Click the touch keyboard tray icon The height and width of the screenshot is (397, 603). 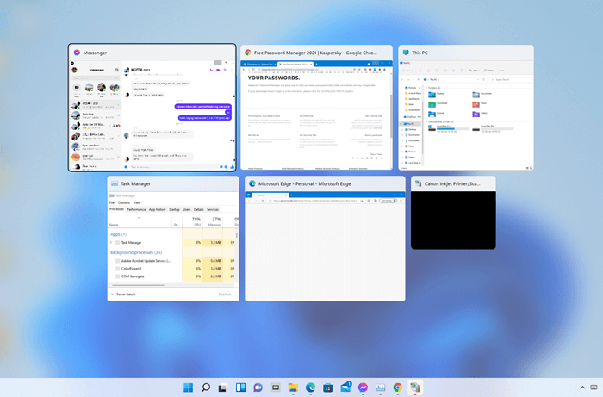tap(594, 388)
